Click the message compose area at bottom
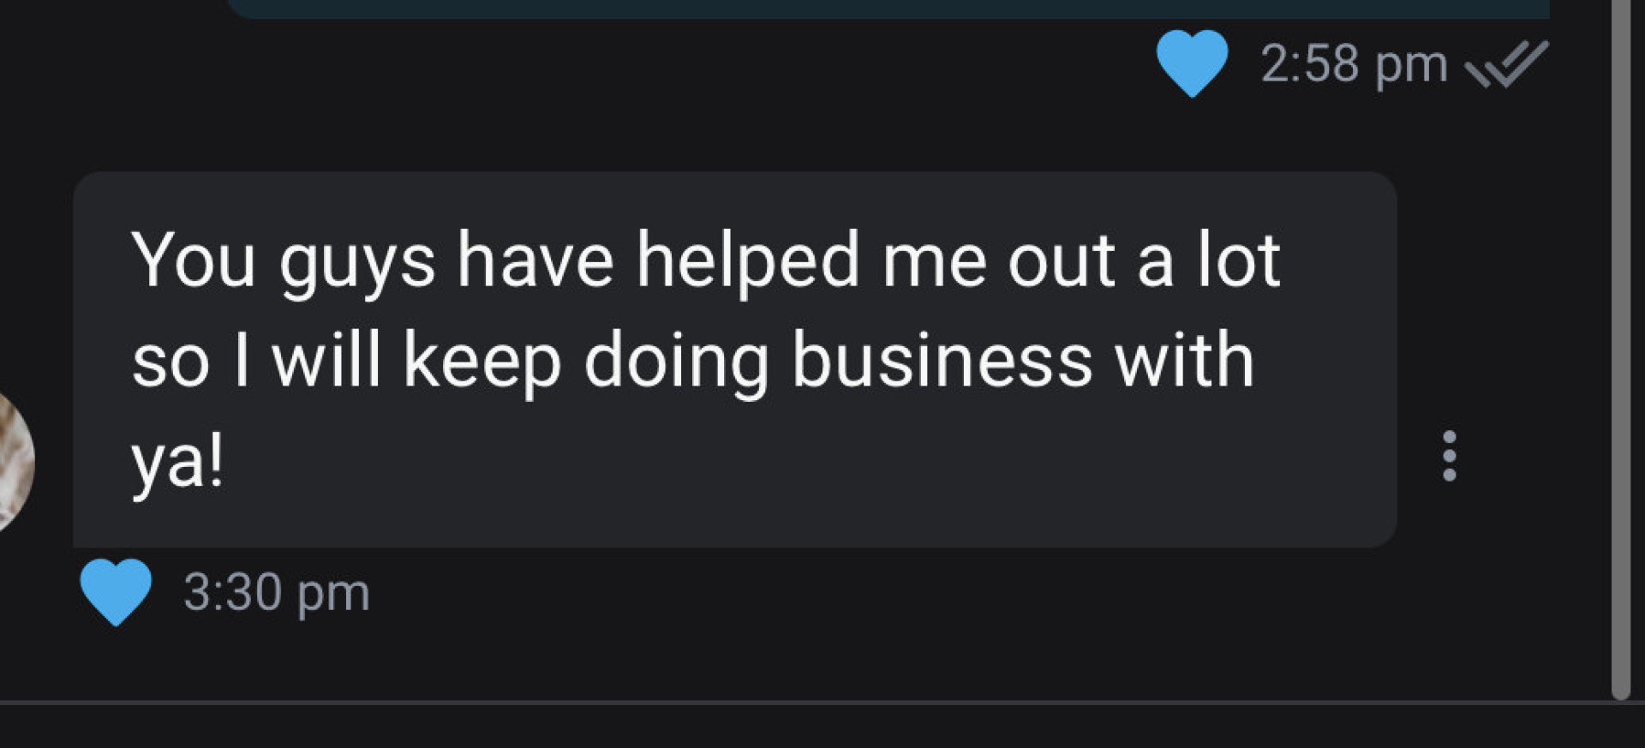1645x748 pixels. 822,727
